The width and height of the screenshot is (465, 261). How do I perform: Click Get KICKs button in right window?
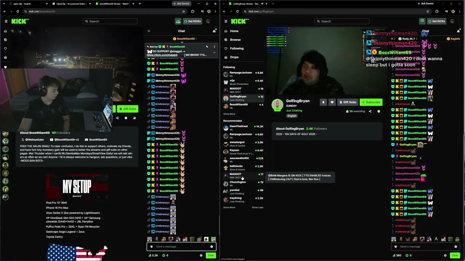click(x=436, y=21)
